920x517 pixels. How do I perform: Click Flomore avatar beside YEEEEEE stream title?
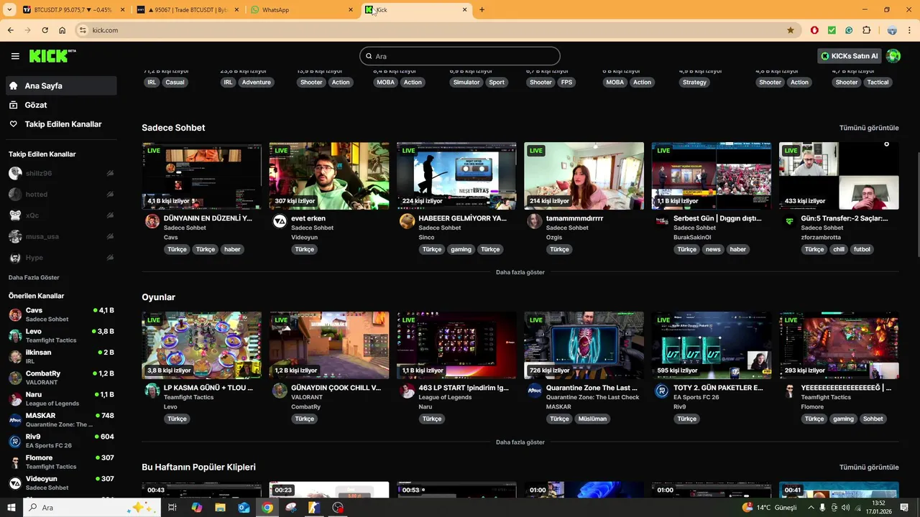[790, 391]
